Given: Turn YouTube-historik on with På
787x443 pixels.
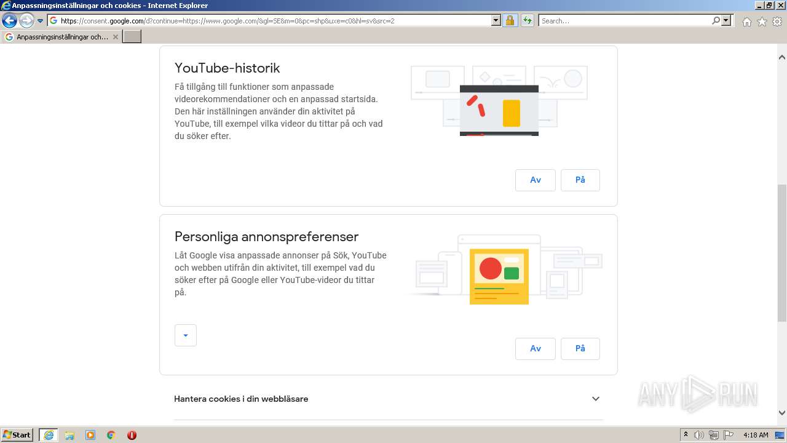Looking at the screenshot, I should pyautogui.click(x=580, y=180).
